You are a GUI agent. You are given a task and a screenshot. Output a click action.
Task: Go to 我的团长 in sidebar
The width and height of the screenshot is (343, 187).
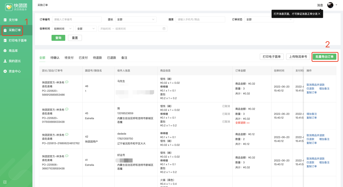[x=14, y=61]
